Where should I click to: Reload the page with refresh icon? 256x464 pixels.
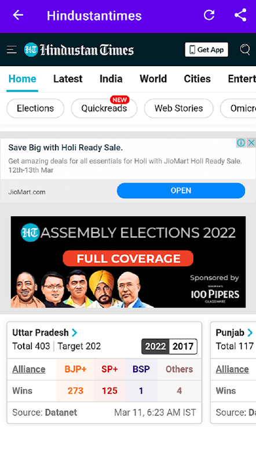click(209, 15)
